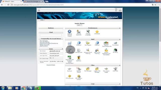The image size is (161, 90).
Task: Collapse the Logs section
Action: tap(120, 84)
